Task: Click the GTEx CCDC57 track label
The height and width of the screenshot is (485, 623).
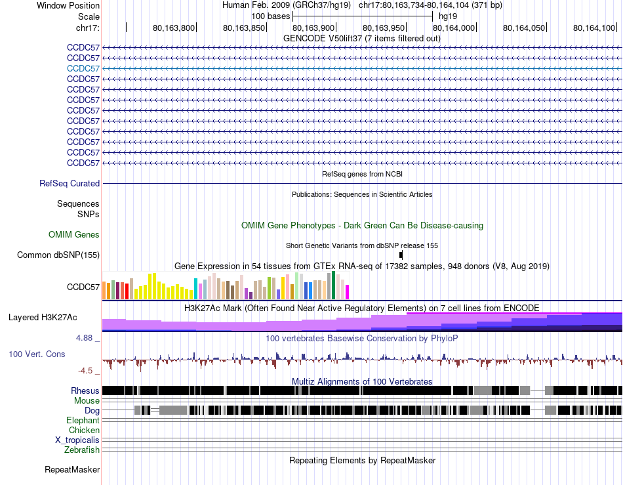Action: click(83, 287)
